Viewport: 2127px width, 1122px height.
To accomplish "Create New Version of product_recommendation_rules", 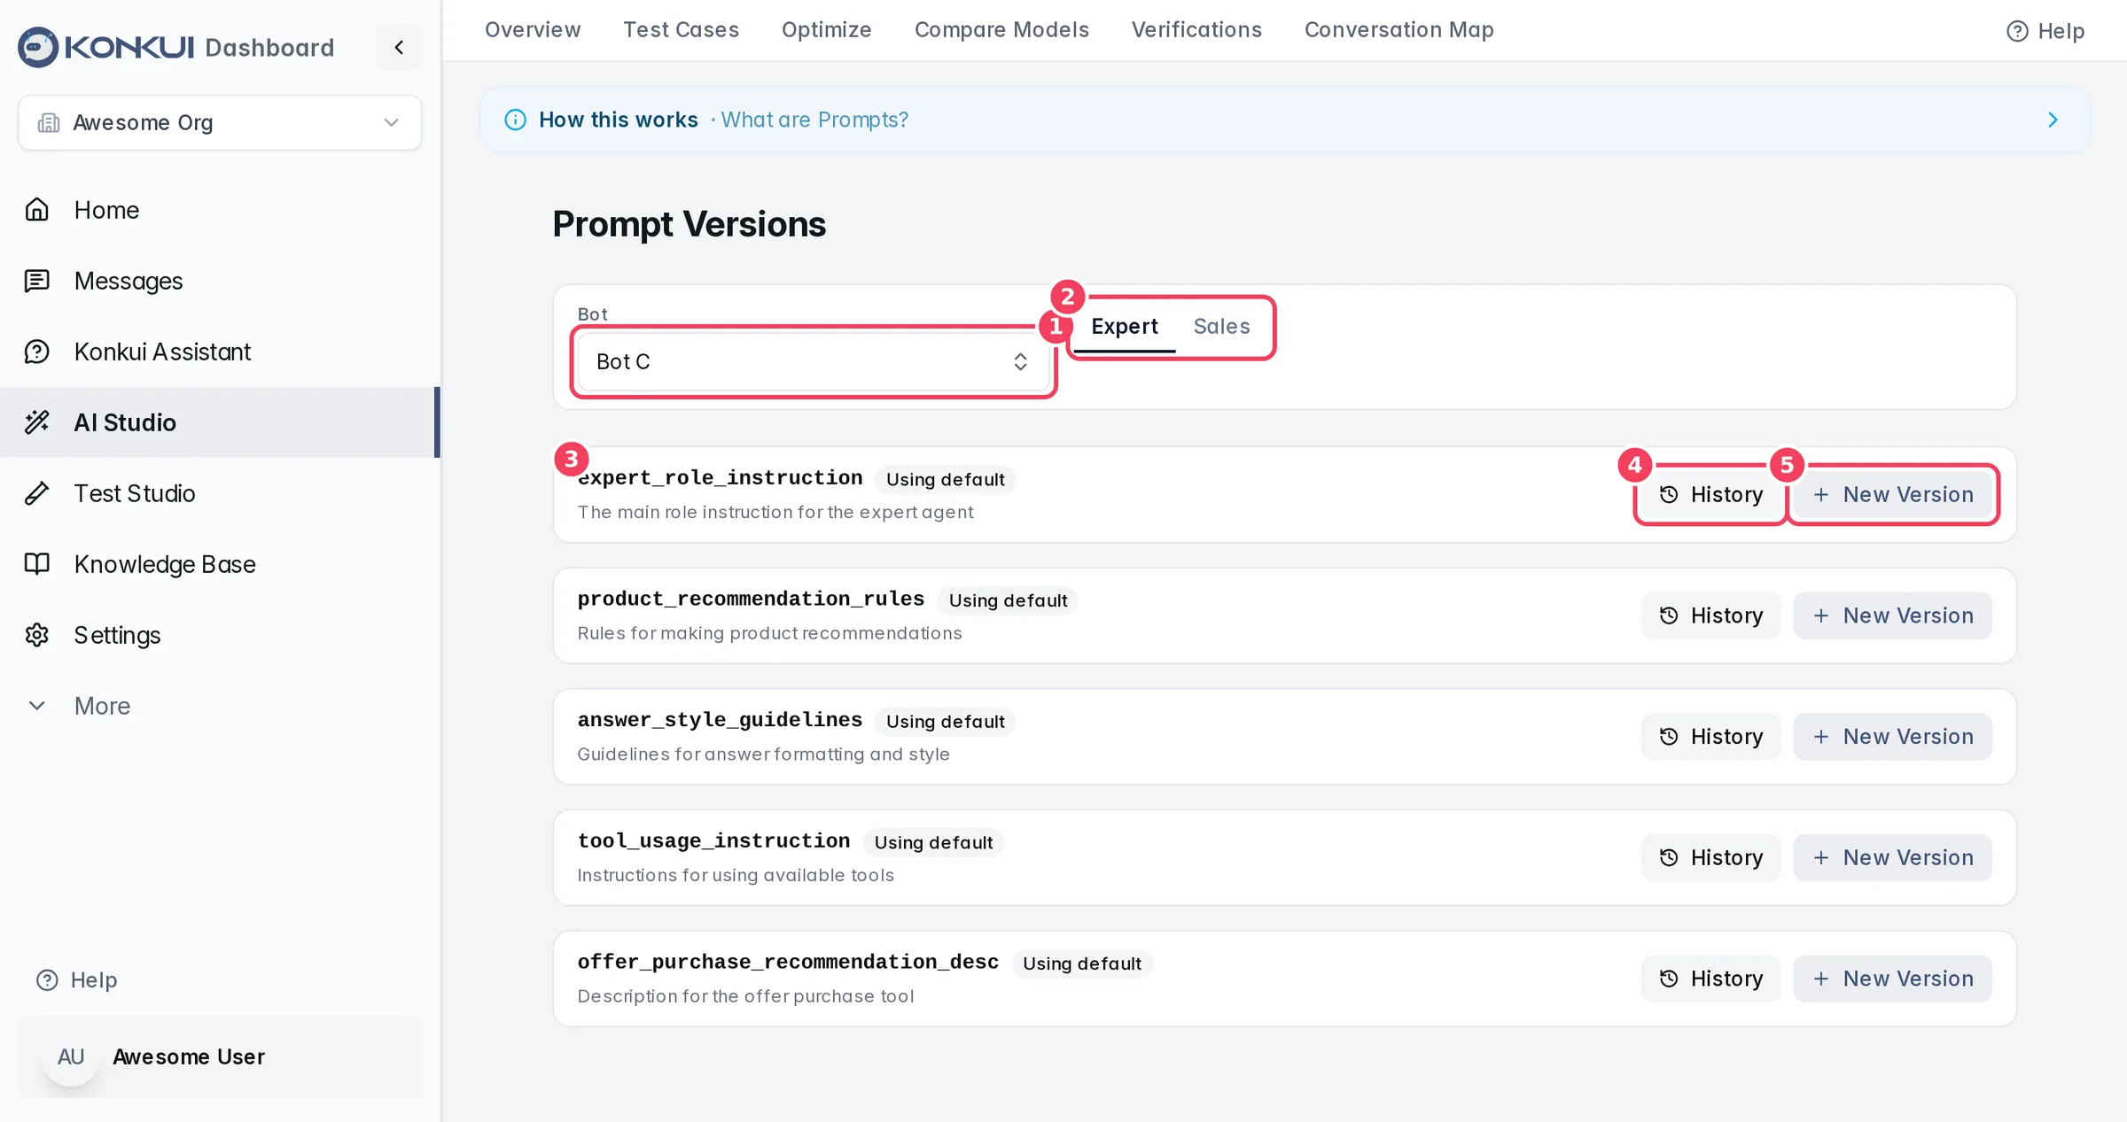I will (x=1892, y=615).
